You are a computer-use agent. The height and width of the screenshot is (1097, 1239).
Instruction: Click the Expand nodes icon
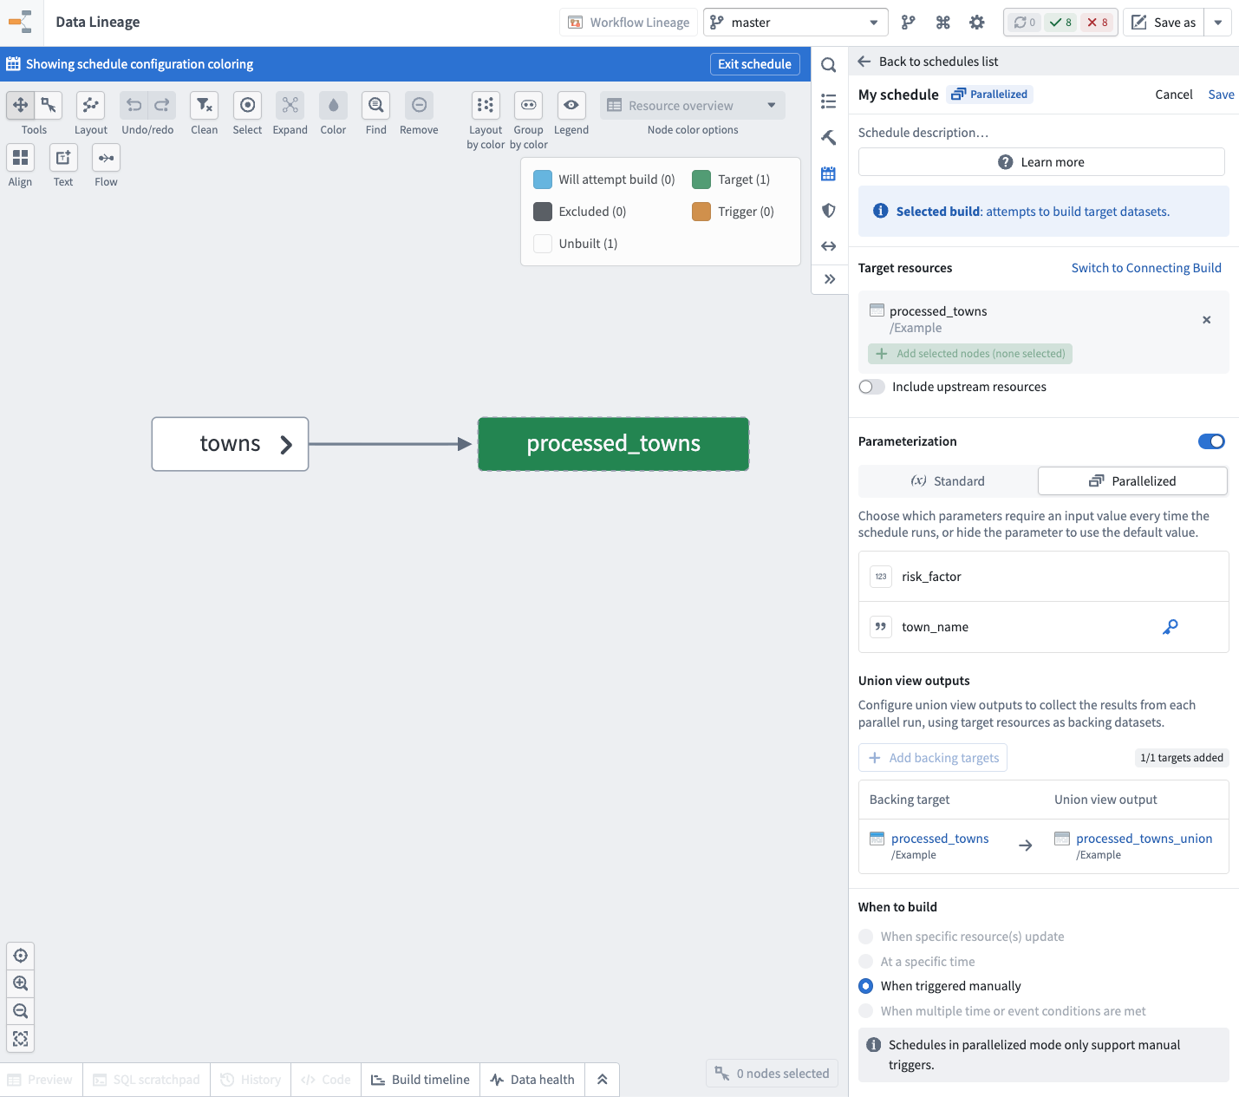click(290, 105)
